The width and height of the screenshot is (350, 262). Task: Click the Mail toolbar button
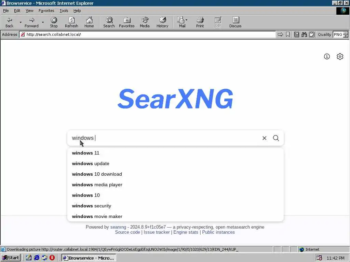point(182,22)
